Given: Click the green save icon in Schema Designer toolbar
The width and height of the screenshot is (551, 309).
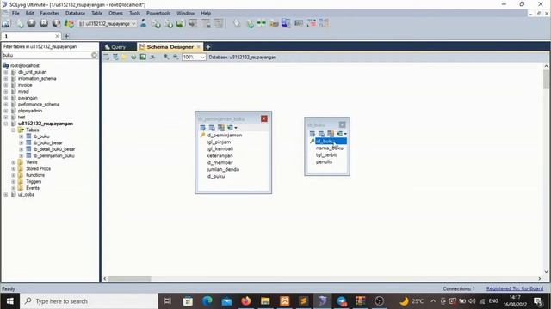Looking at the screenshot, I should coord(143,57).
